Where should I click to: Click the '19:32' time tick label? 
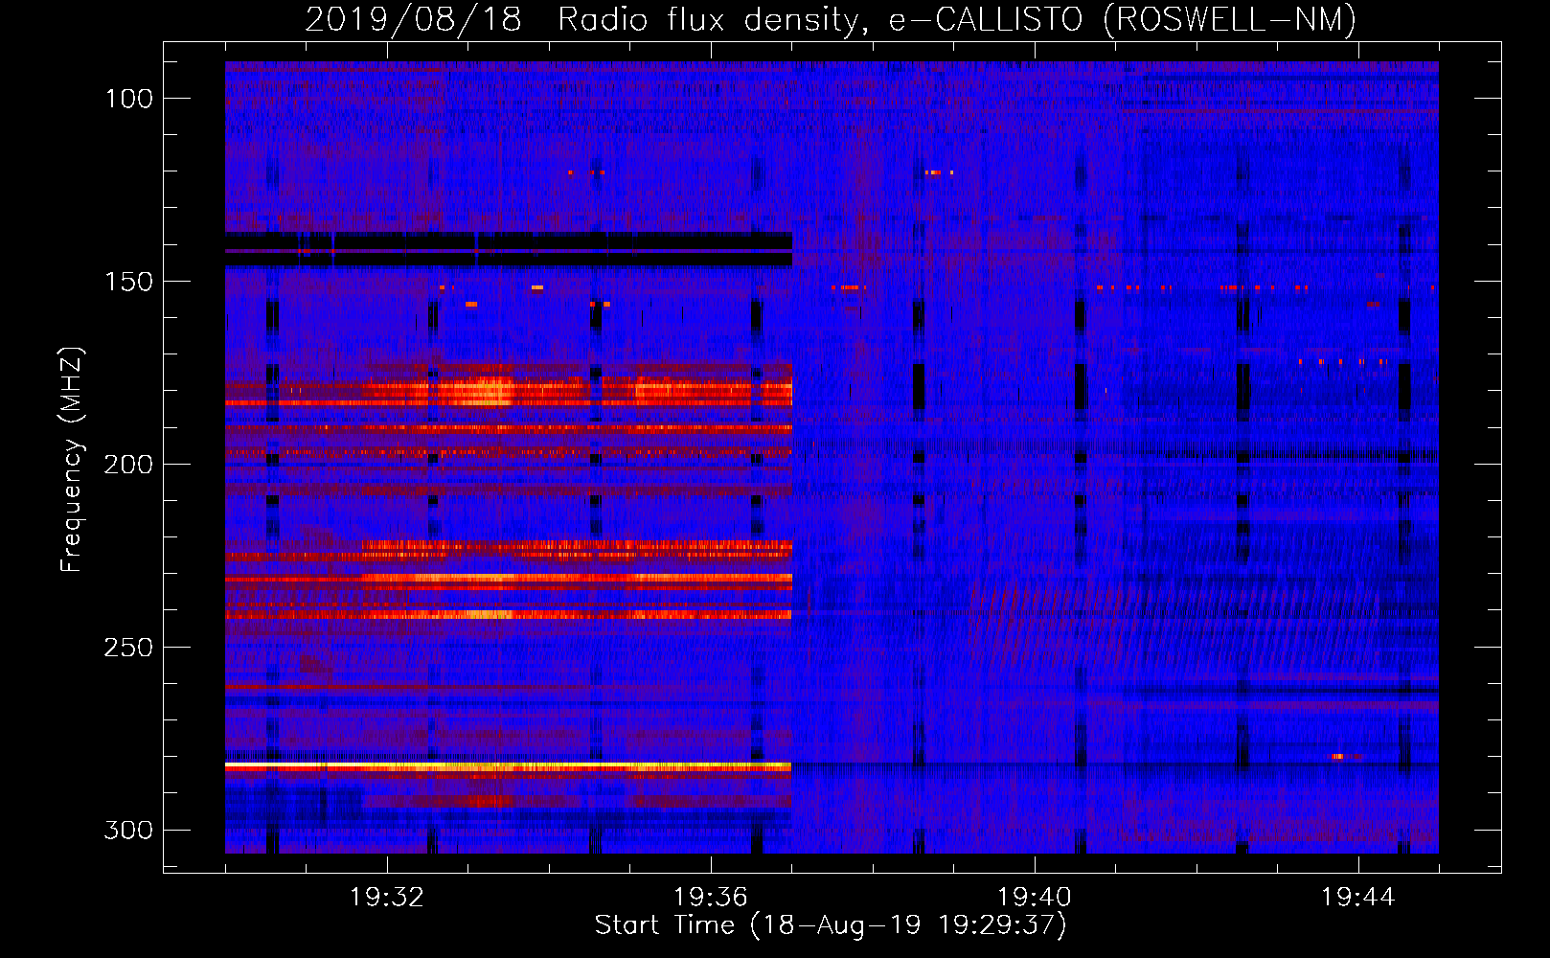pyautogui.click(x=387, y=898)
